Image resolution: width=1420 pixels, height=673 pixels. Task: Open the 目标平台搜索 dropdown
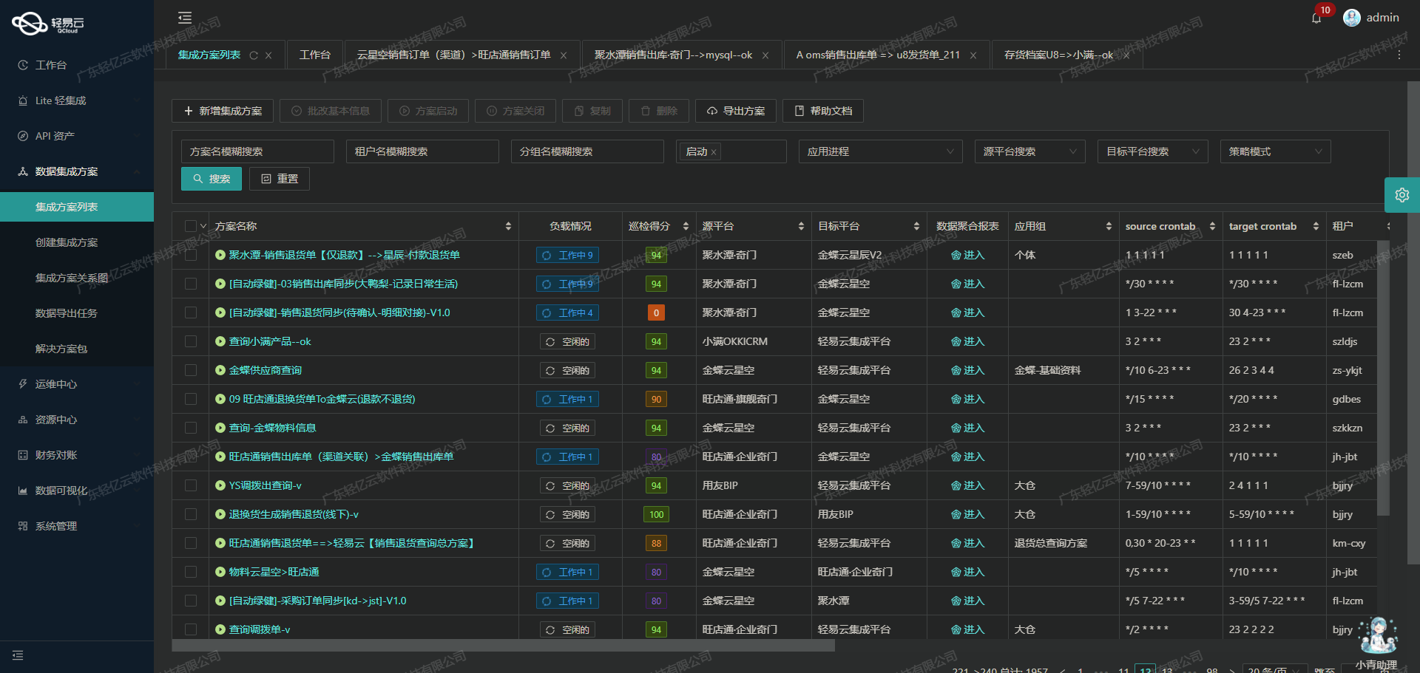tap(1153, 151)
